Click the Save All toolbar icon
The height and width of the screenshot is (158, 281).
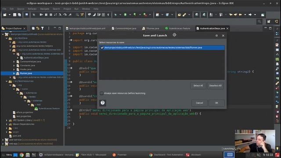[x=19, y=14]
